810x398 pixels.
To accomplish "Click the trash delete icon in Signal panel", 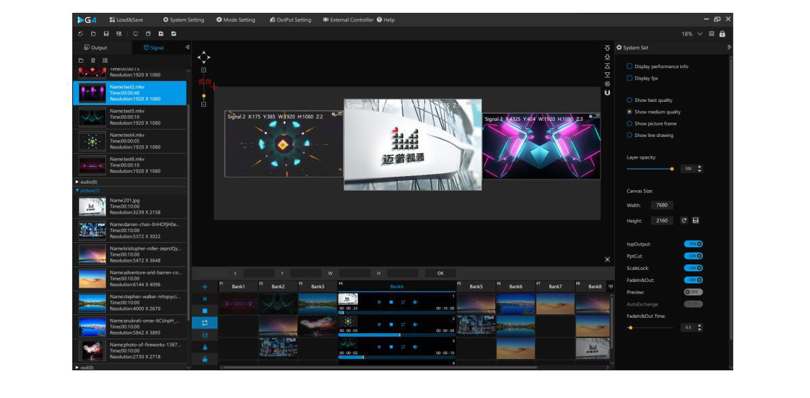I will point(93,61).
